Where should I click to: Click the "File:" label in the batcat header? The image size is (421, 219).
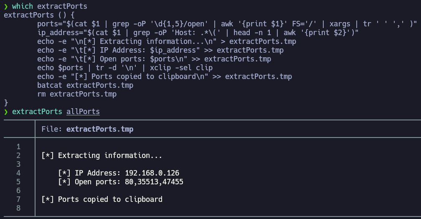coord(52,129)
